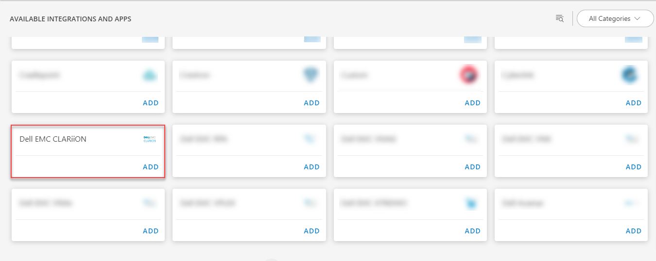Viewport: 656px width, 261px height.
Task: Click the chevron arrow on All Categories
Action: (x=637, y=18)
